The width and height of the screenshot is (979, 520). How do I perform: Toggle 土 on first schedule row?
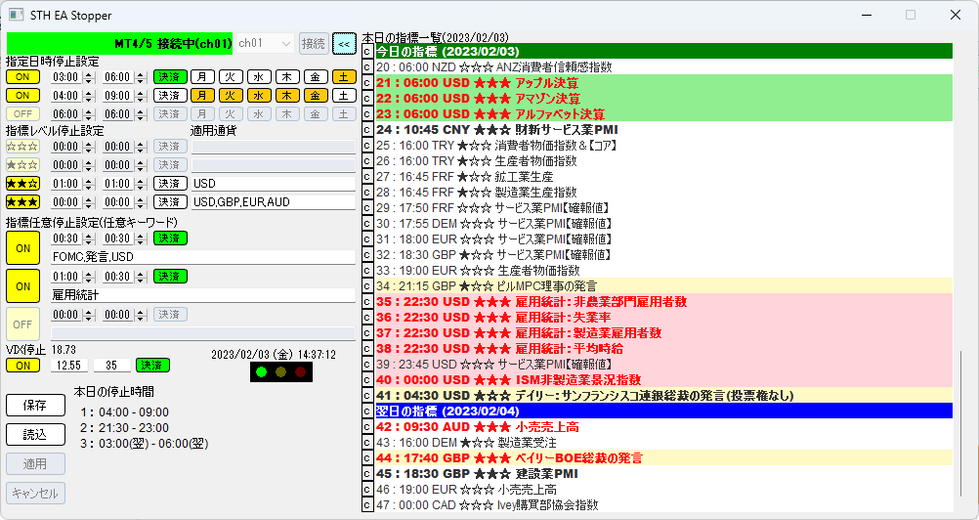coord(344,77)
